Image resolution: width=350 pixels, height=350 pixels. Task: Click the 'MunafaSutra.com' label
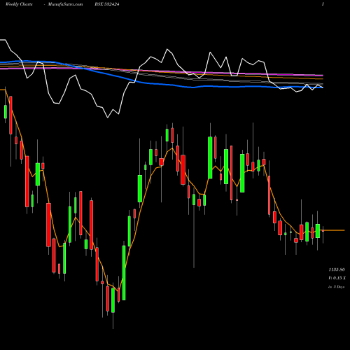pos(65,4)
